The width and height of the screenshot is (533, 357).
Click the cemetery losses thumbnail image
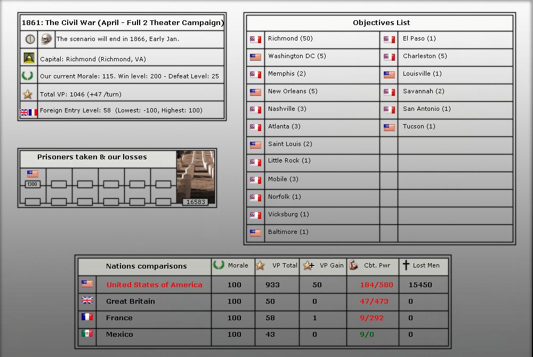pos(195,175)
